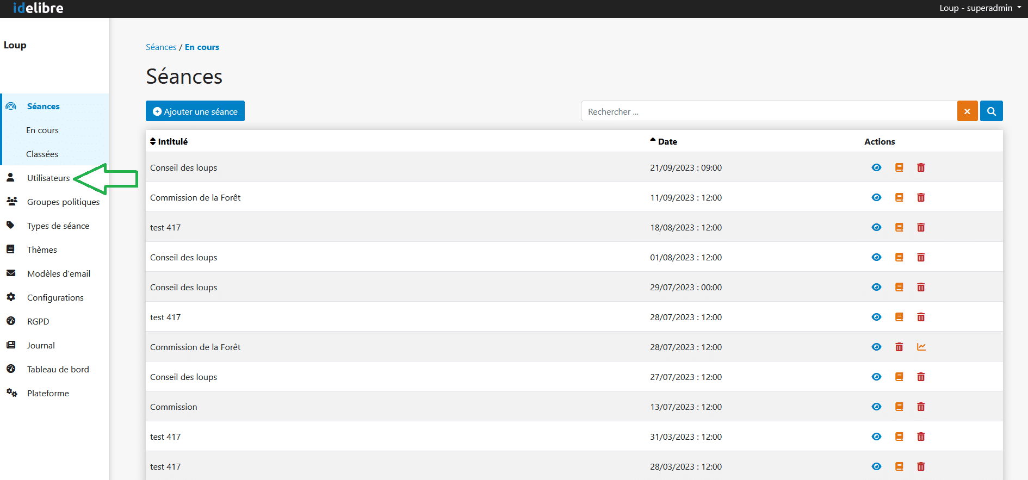Click the orange book icon for Commission 13/07/2023

[x=899, y=407]
